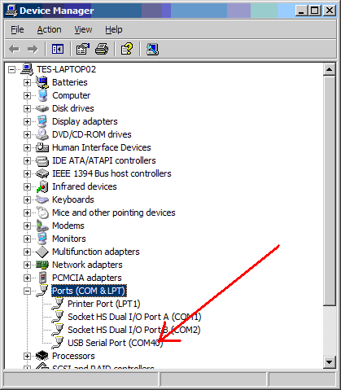
Task: Click the Print toolbar icon
Action: pos(102,49)
